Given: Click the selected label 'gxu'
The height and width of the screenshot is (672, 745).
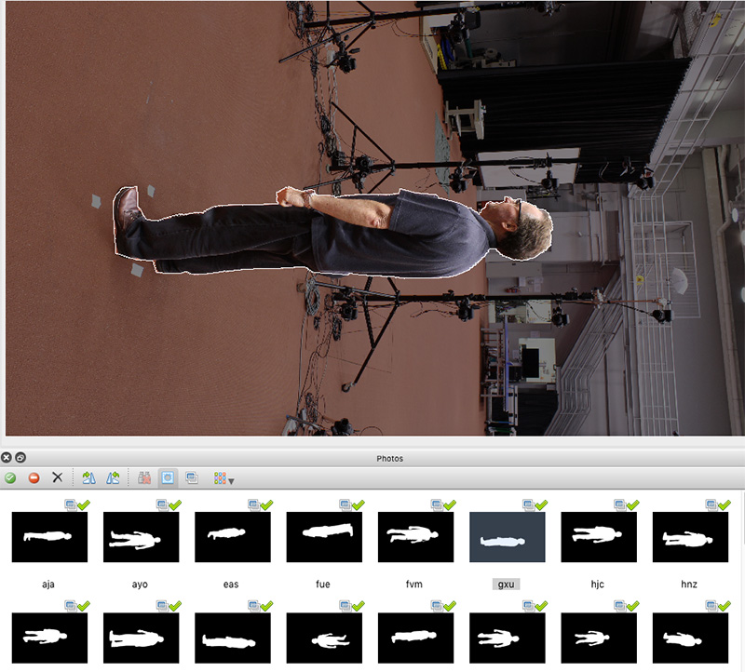Looking at the screenshot, I should click(x=506, y=585).
